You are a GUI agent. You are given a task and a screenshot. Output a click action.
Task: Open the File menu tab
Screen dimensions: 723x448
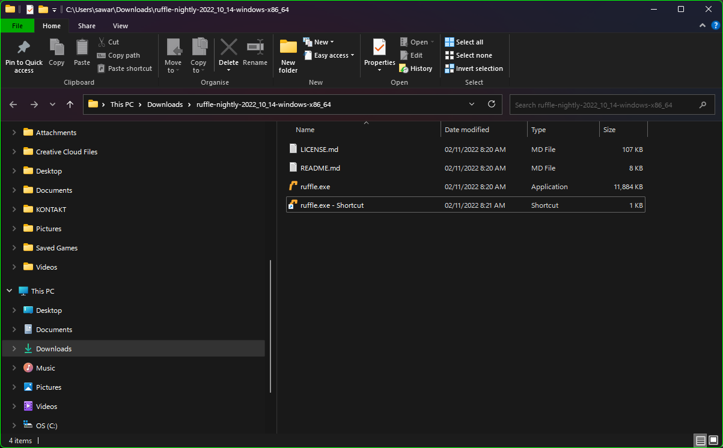coord(17,26)
